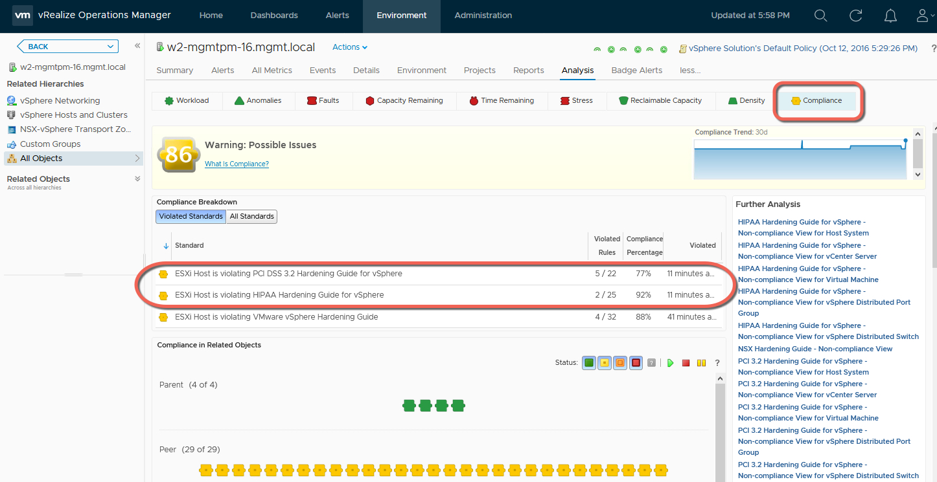
Task: Click the Custom Groups icon
Action: tap(12, 144)
